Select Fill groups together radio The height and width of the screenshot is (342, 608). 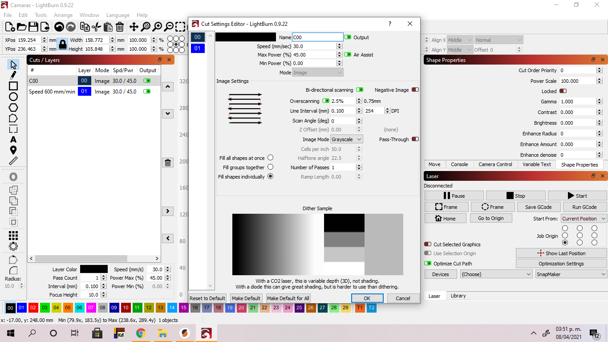tap(270, 167)
